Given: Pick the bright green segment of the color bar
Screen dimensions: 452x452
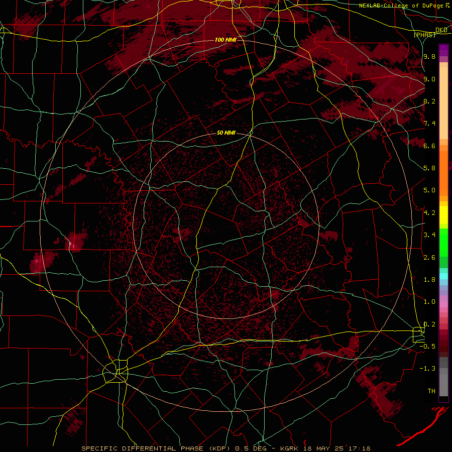Looking at the screenshot, I should [x=443, y=242].
